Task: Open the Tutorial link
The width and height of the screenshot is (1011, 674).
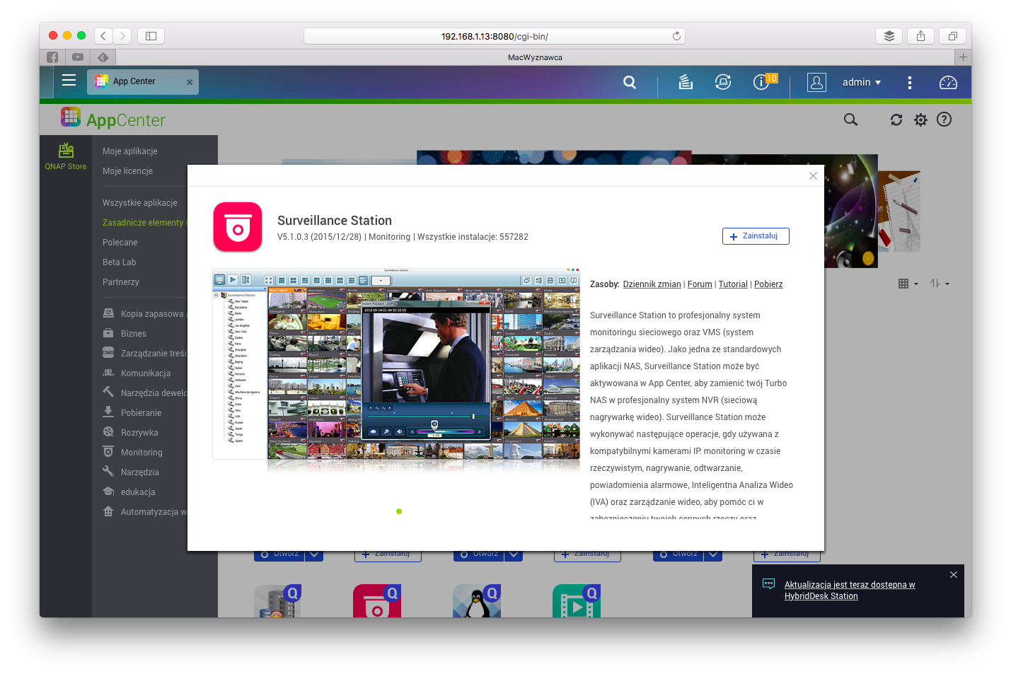Action: (733, 284)
